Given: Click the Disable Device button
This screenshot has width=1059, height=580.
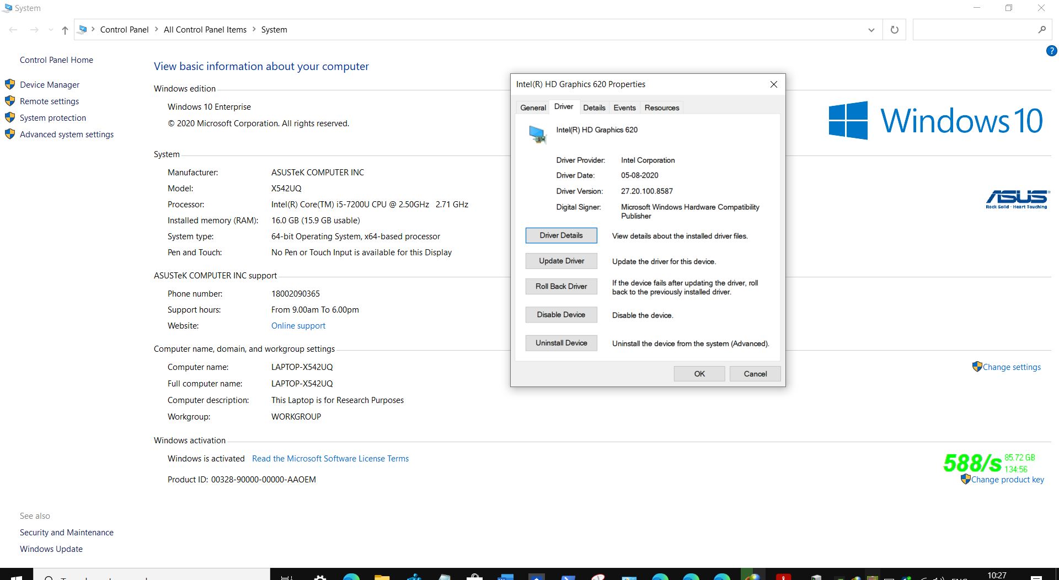Looking at the screenshot, I should coord(561,315).
